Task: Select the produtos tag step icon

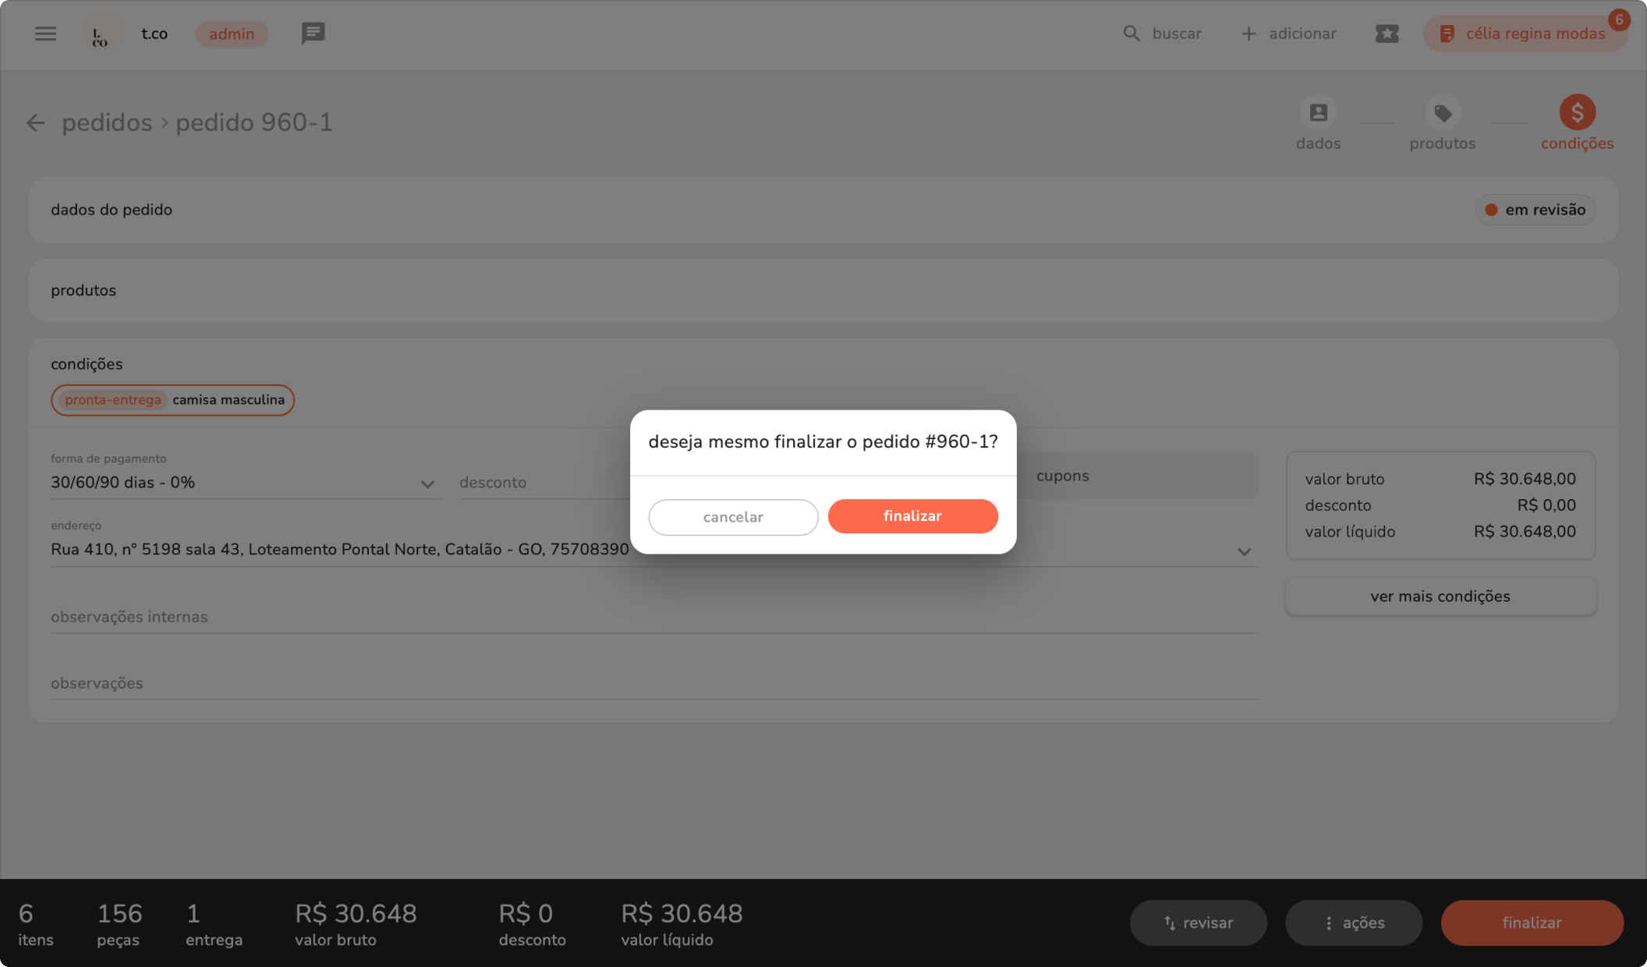Action: pyautogui.click(x=1442, y=113)
